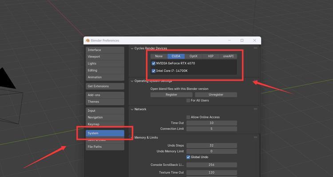
Task: Click the Console Scrollback Lines field showing 256
Action: [211, 165]
